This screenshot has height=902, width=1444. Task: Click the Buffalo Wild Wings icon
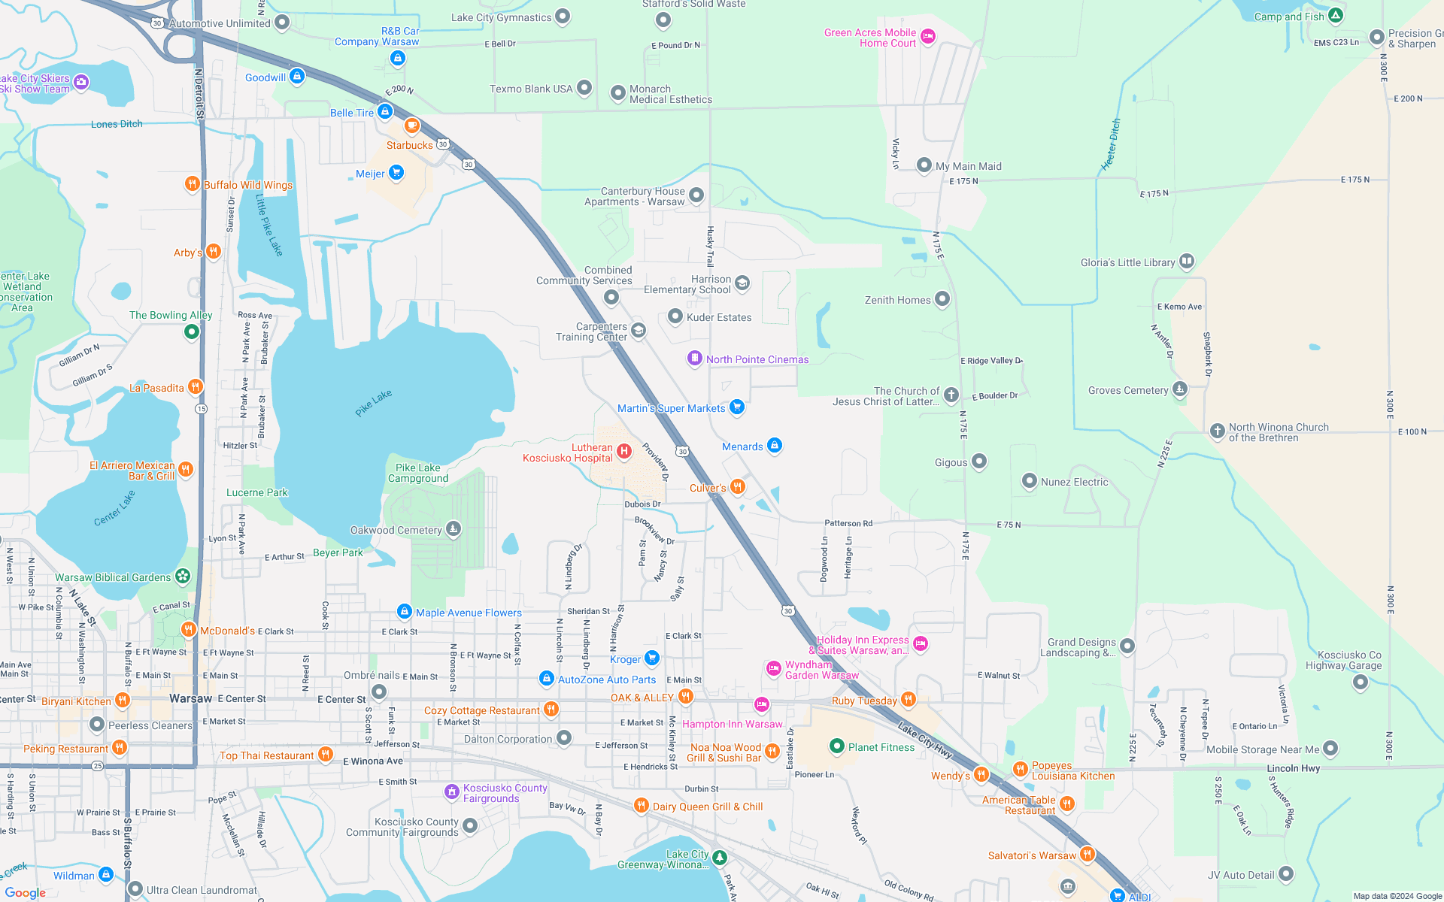193,184
